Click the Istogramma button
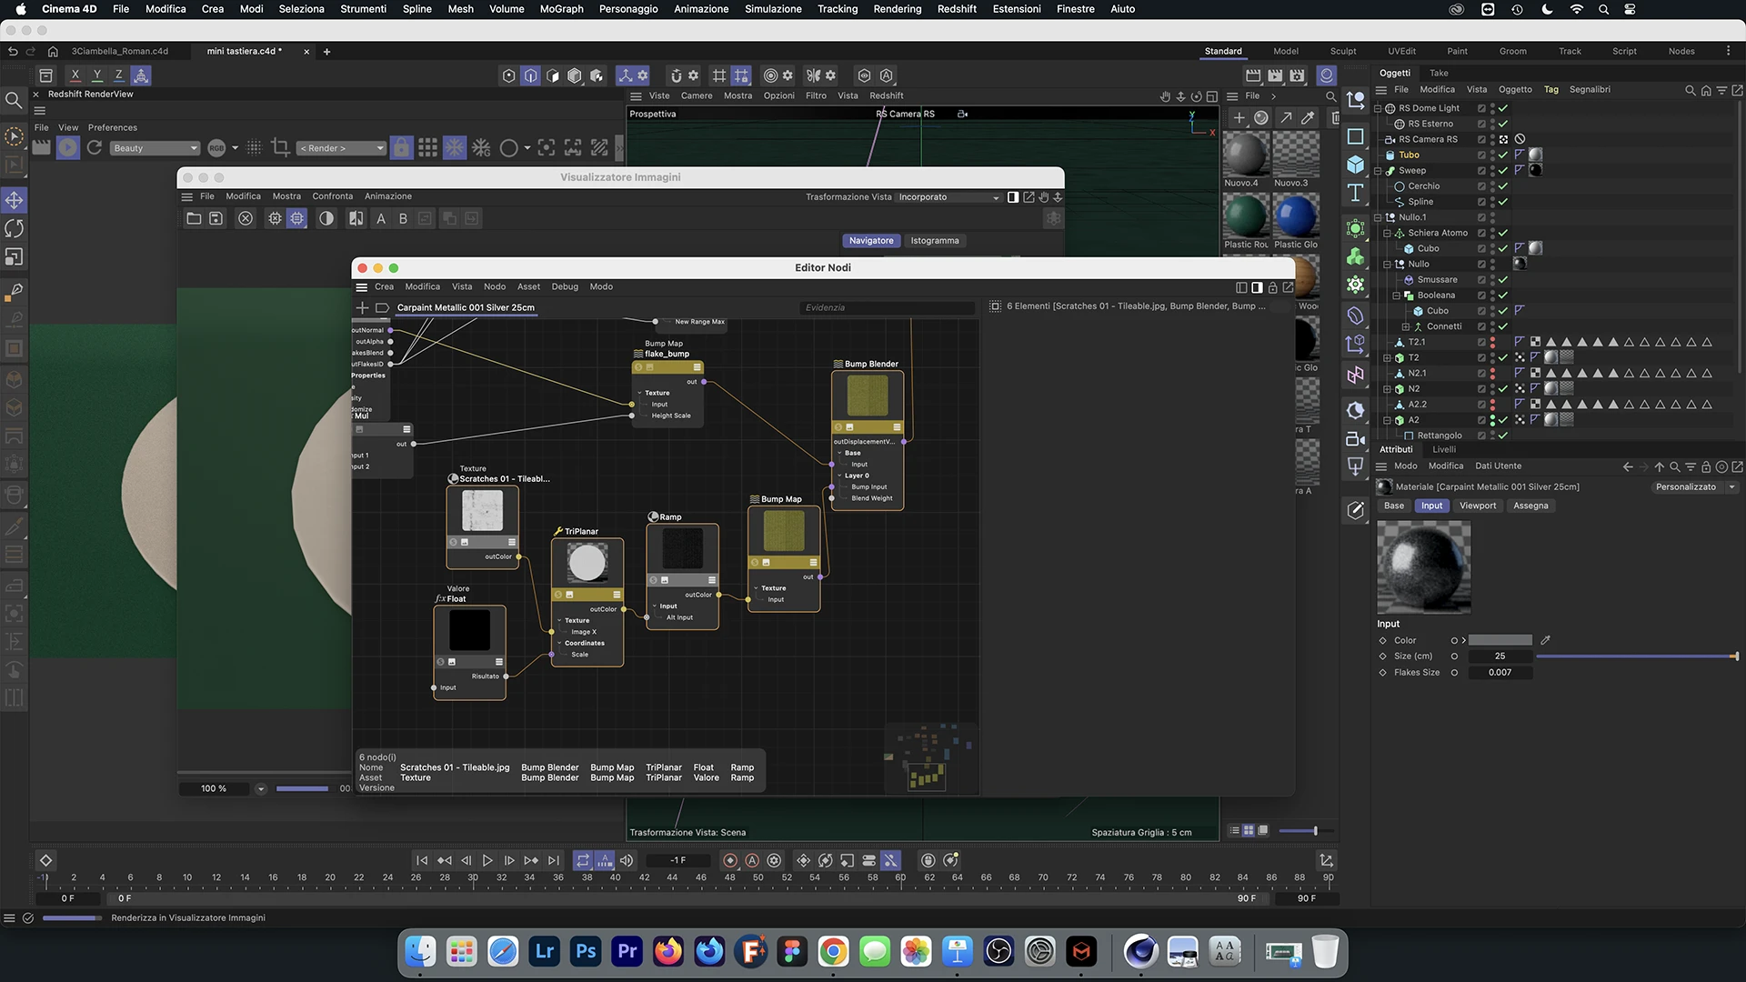Screen dimensions: 1746x982 (934, 241)
